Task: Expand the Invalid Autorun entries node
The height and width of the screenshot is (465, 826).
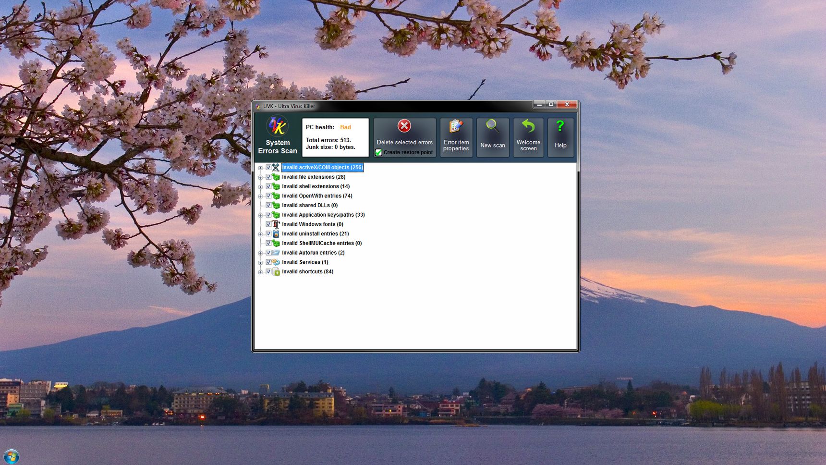Action: pyautogui.click(x=260, y=253)
